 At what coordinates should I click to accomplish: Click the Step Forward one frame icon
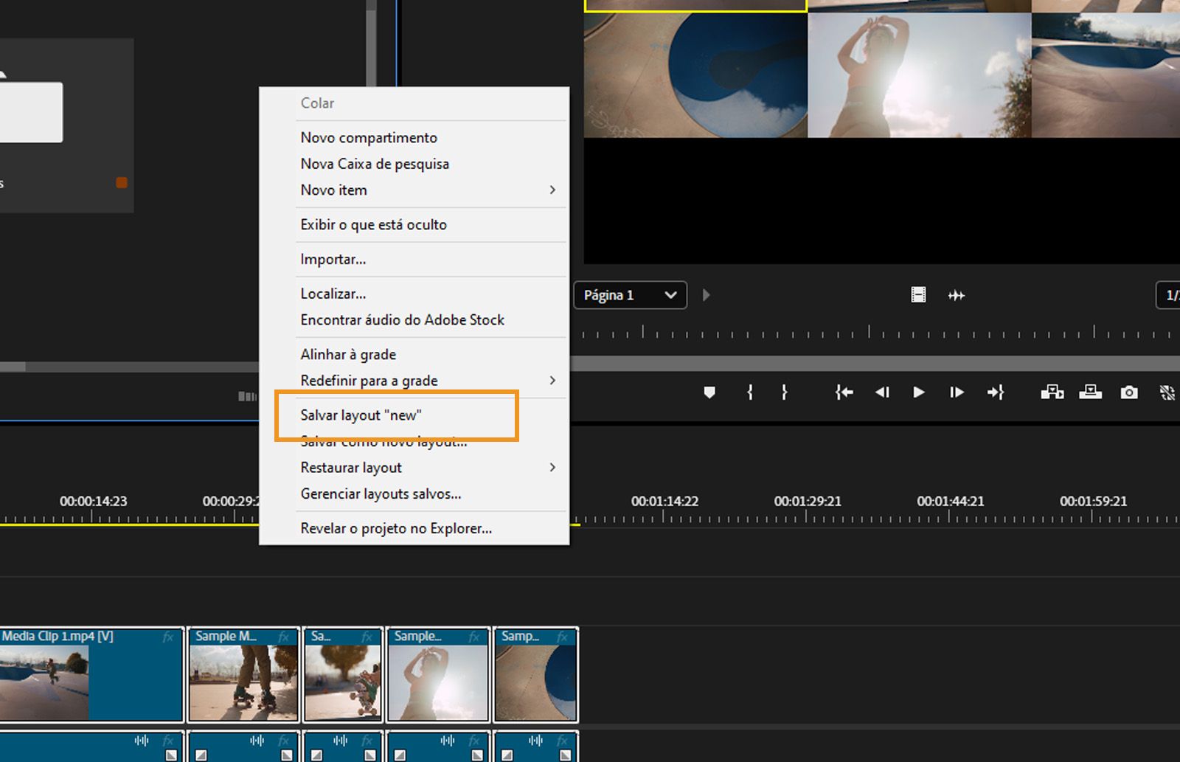(956, 392)
